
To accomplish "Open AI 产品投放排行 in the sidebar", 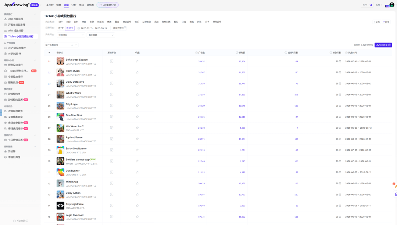I will click(17, 48).
